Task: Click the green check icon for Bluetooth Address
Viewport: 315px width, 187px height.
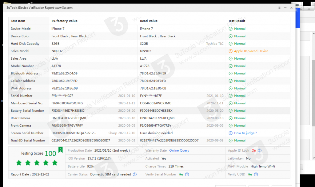Action: click(231, 73)
